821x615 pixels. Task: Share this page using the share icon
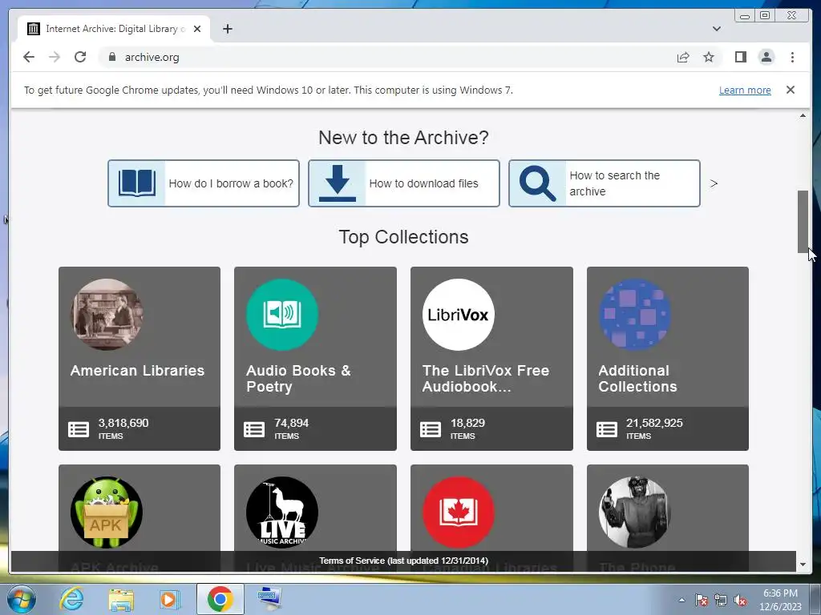[x=683, y=57]
